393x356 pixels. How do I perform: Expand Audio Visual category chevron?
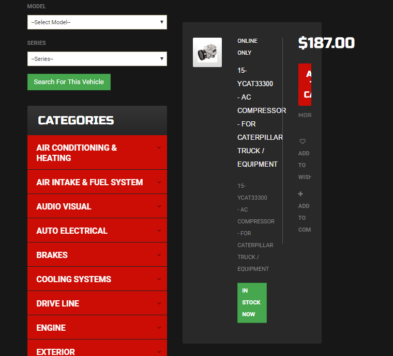159,206
